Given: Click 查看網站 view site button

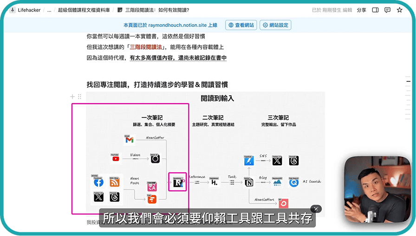Looking at the screenshot, I should coord(241,25).
